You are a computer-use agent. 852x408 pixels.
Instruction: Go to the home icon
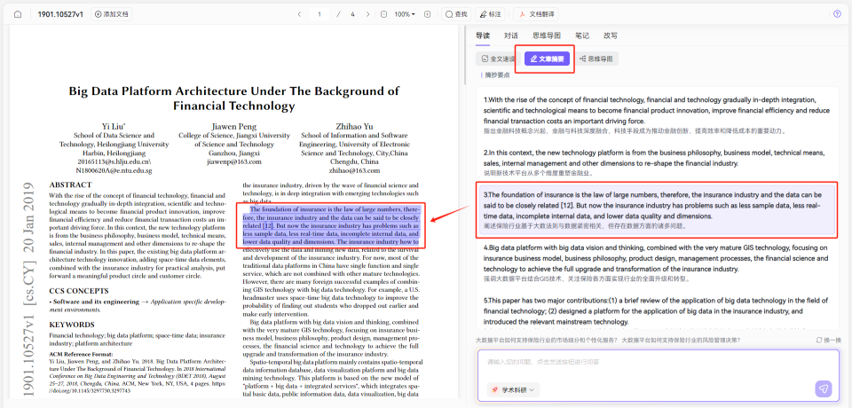tap(18, 14)
